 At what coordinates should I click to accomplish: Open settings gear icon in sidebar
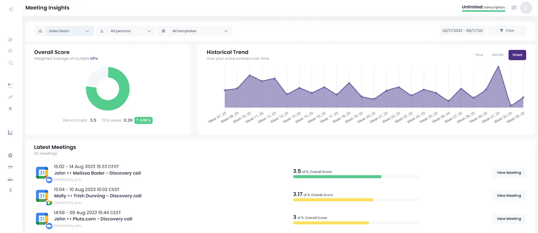pos(10,156)
